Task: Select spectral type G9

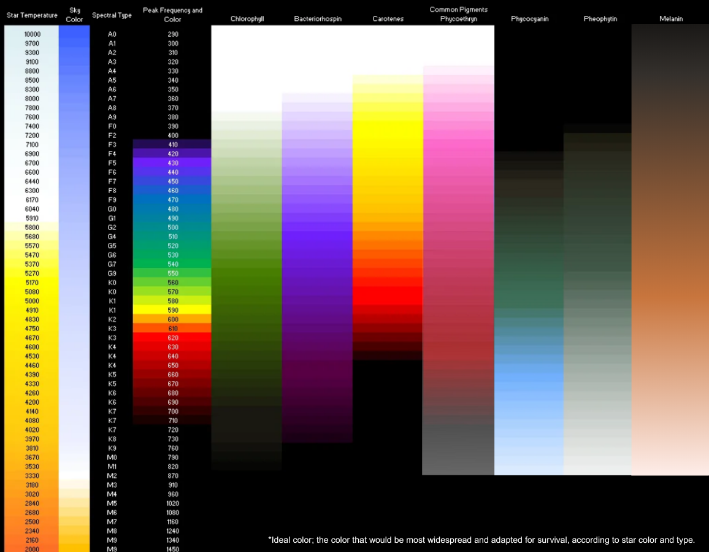Action: click(x=112, y=274)
